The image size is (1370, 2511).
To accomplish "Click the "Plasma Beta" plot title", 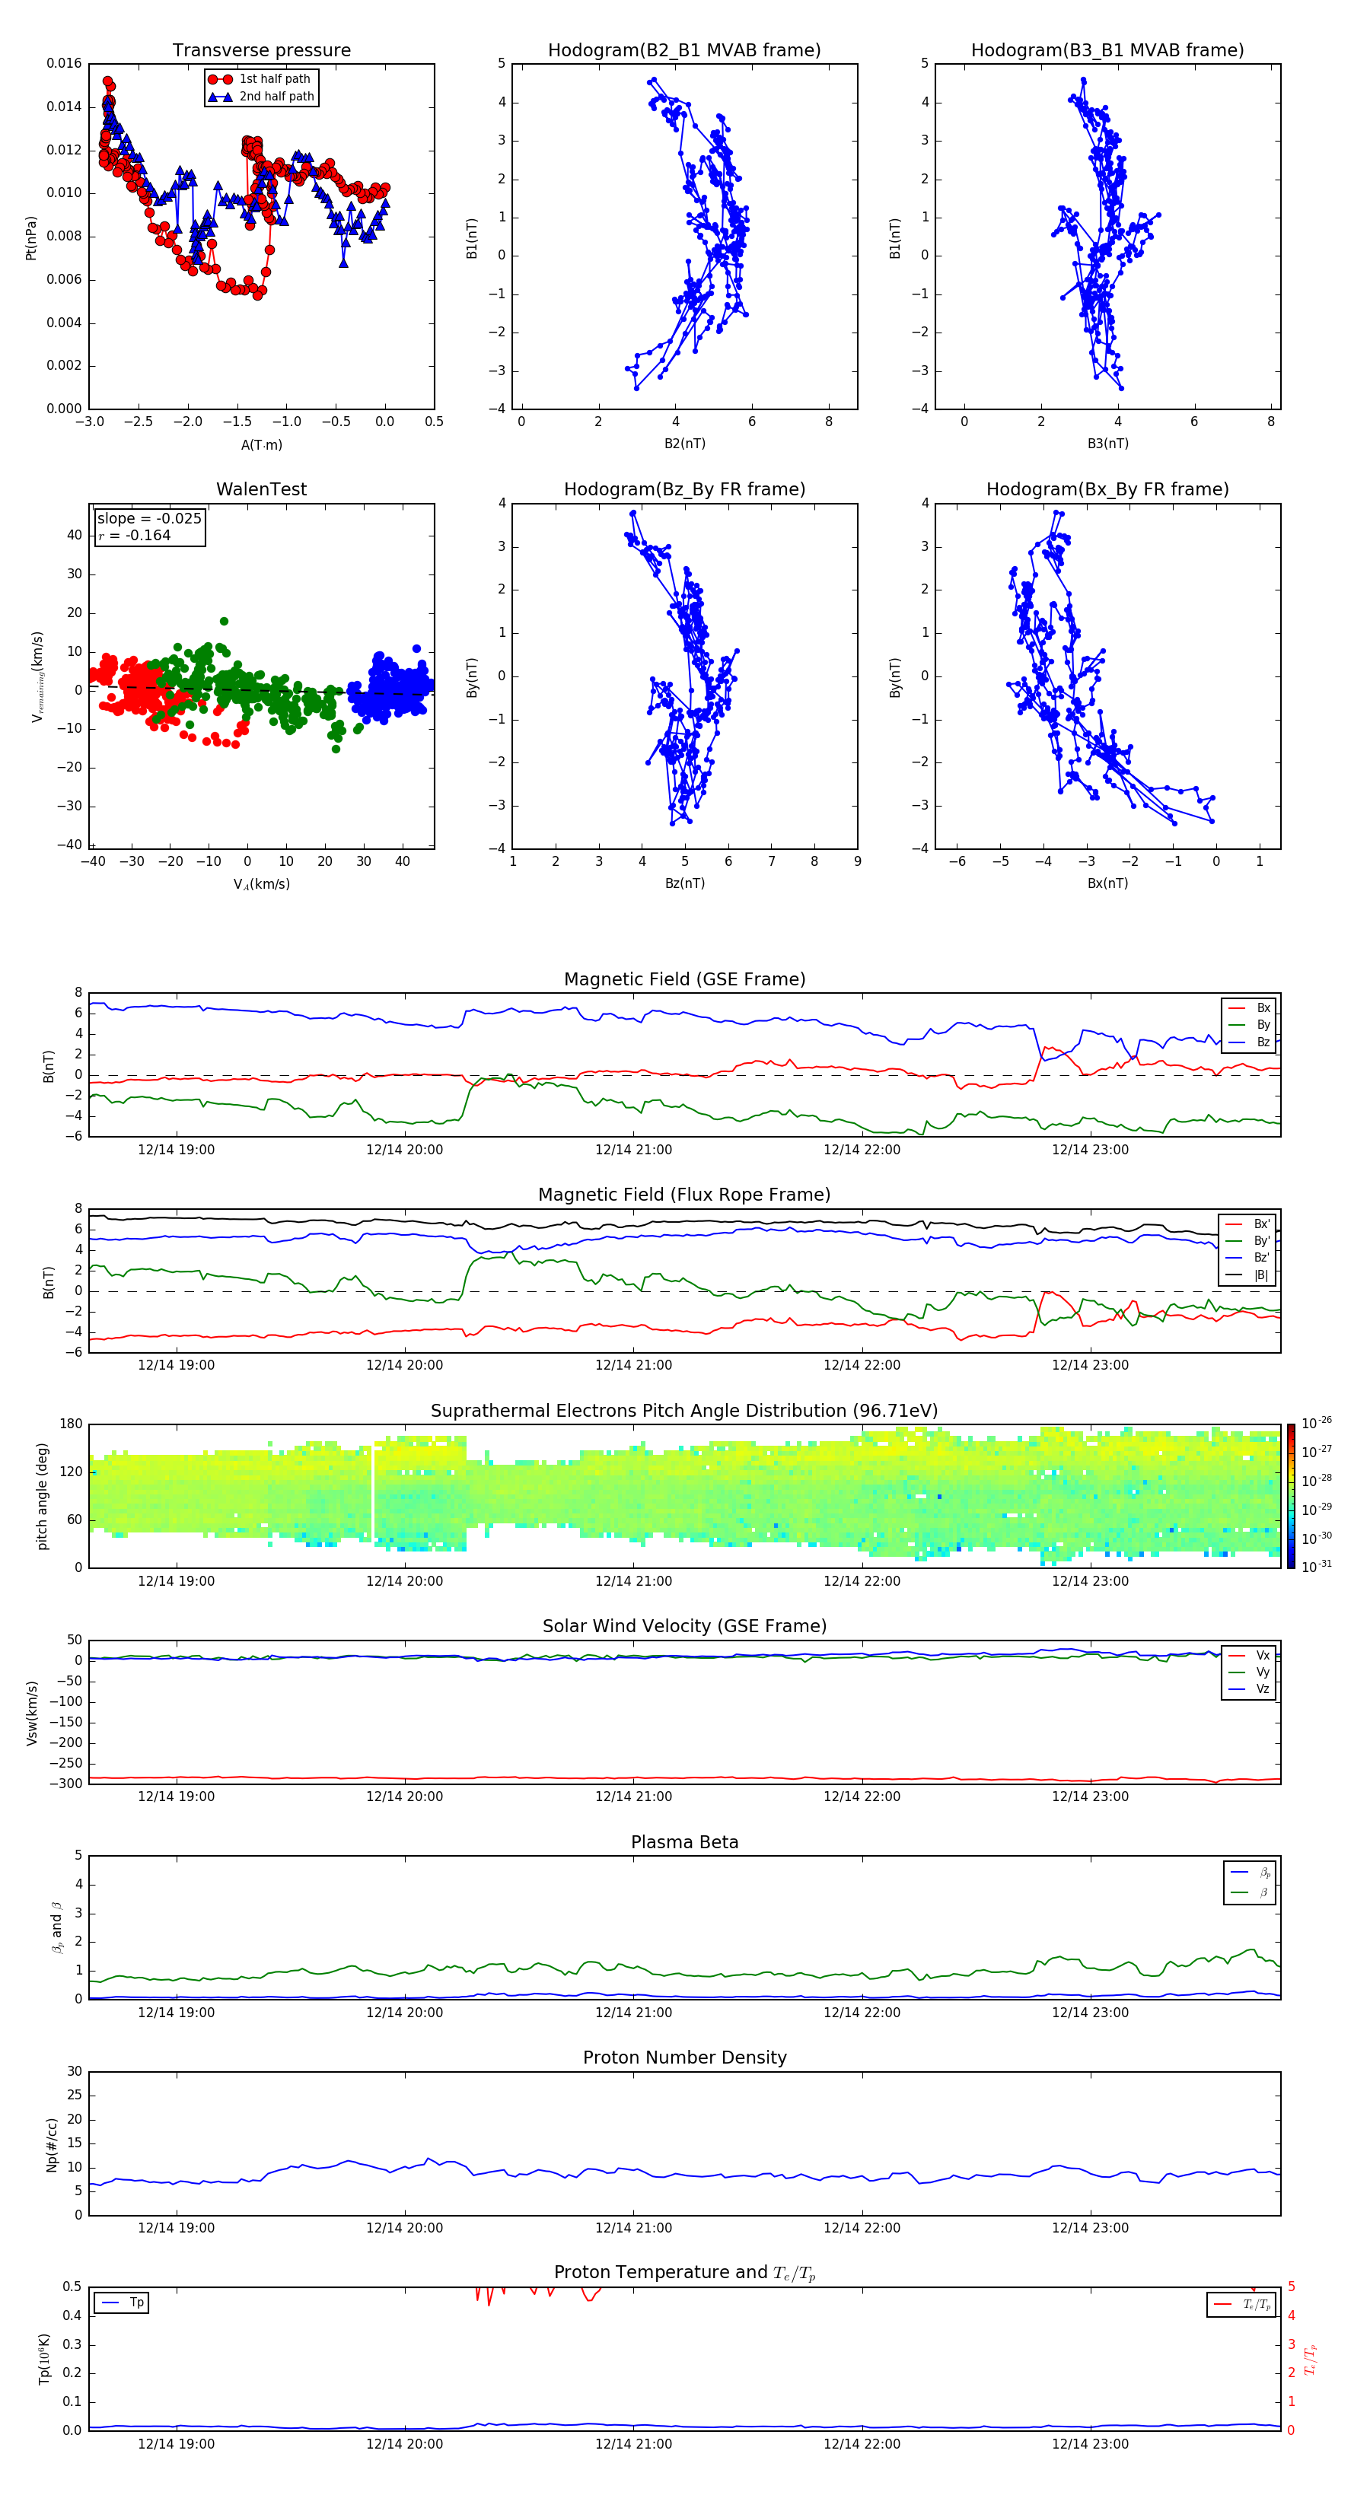I will pyautogui.click(x=684, y=1842).
